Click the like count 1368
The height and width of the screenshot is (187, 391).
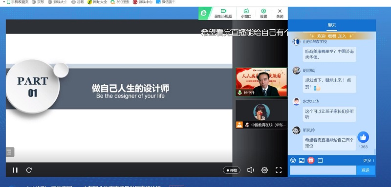click(363, 147)
